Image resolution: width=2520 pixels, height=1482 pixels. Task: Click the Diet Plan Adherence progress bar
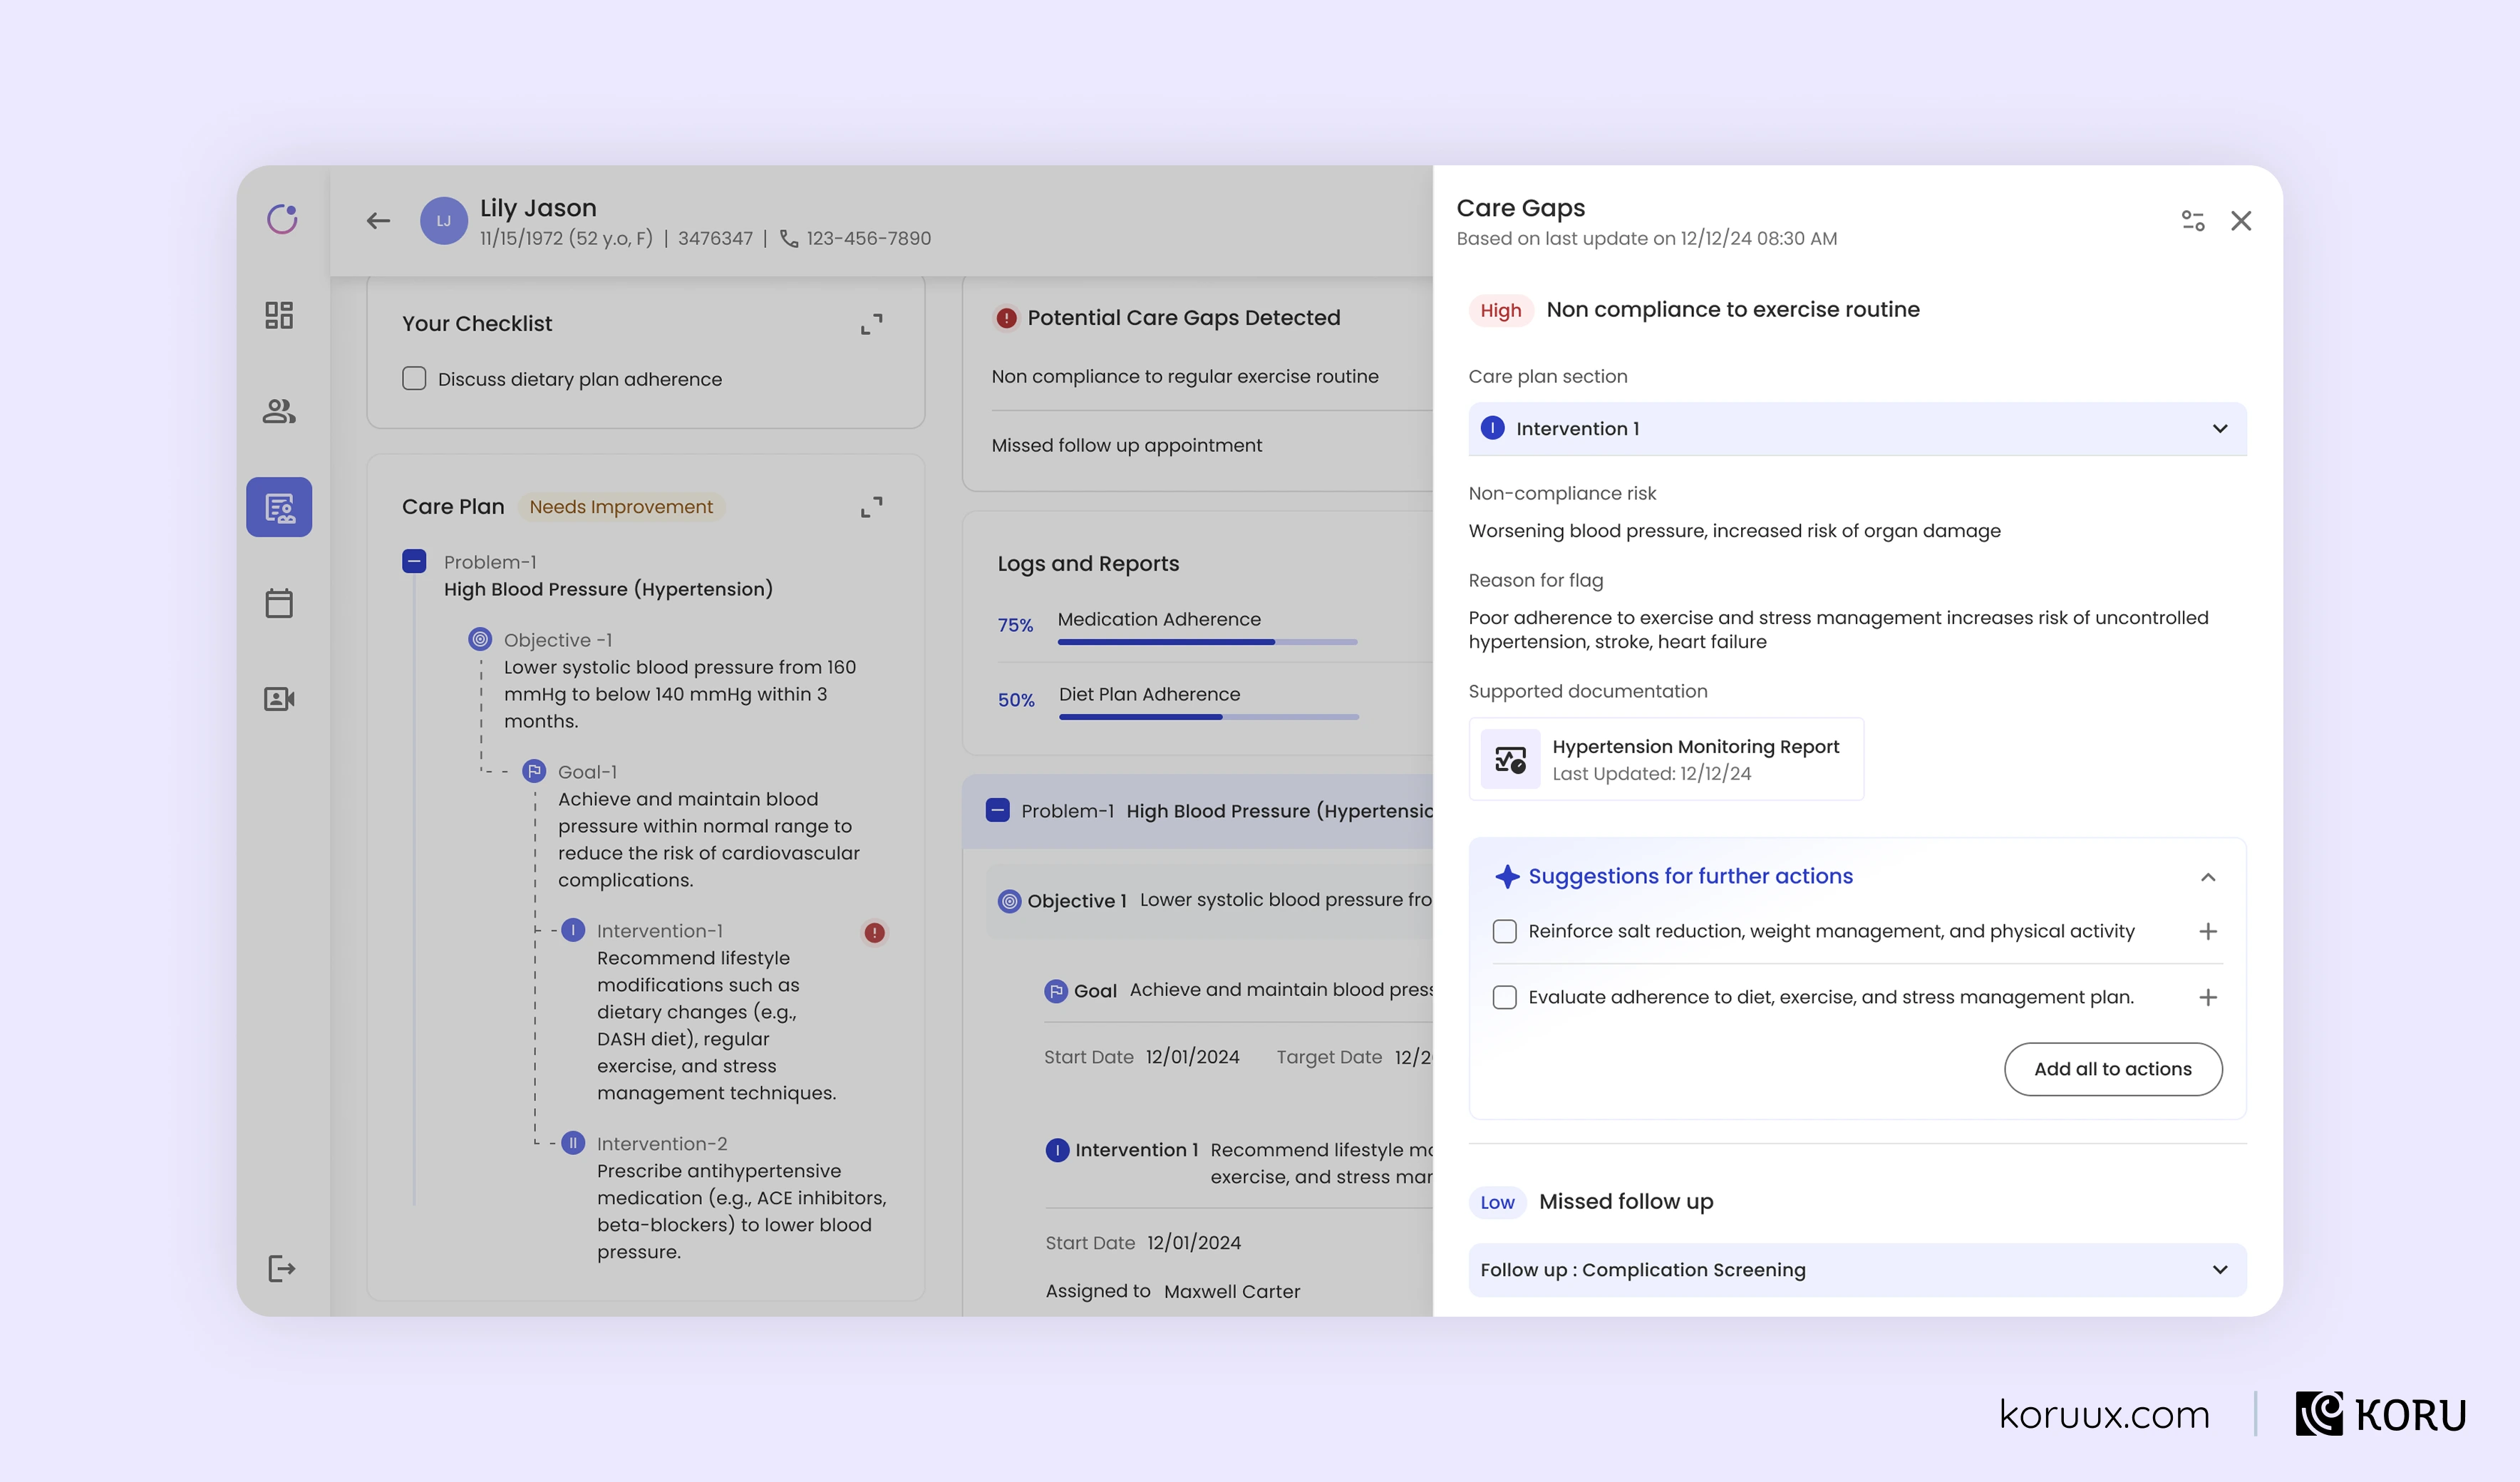(x=1208, y=717)
